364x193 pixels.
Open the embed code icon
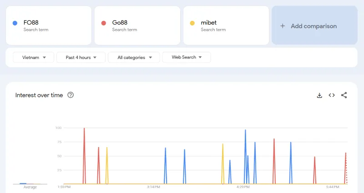pos(332,95)
